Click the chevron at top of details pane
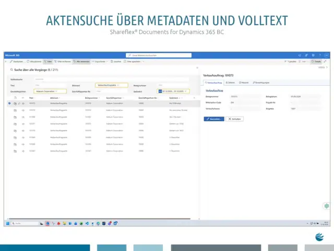334x251 pixels. (327, 67)
